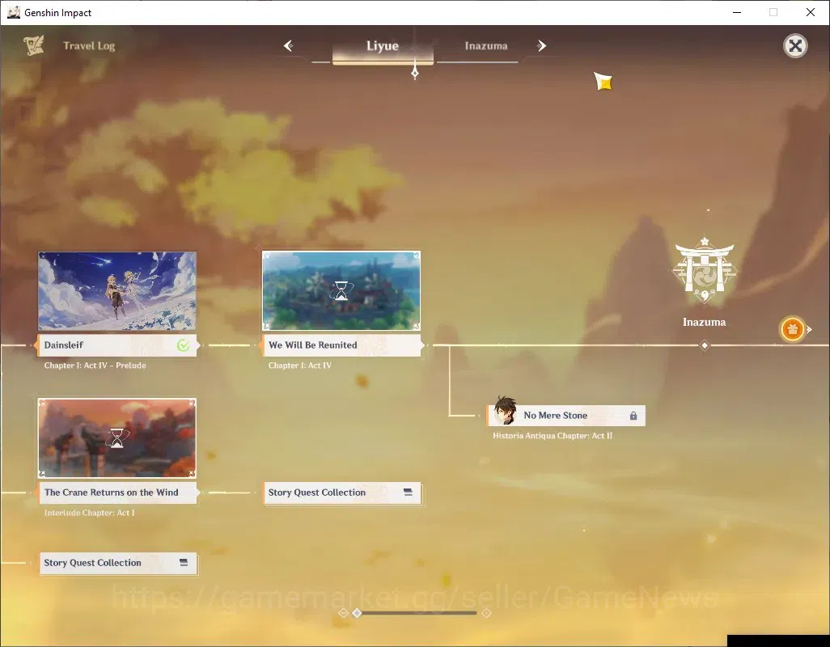This screenshot has width=830, height=647.
Task: Click the Genshin Impact title bar icon
Action: tap(13, 12)
